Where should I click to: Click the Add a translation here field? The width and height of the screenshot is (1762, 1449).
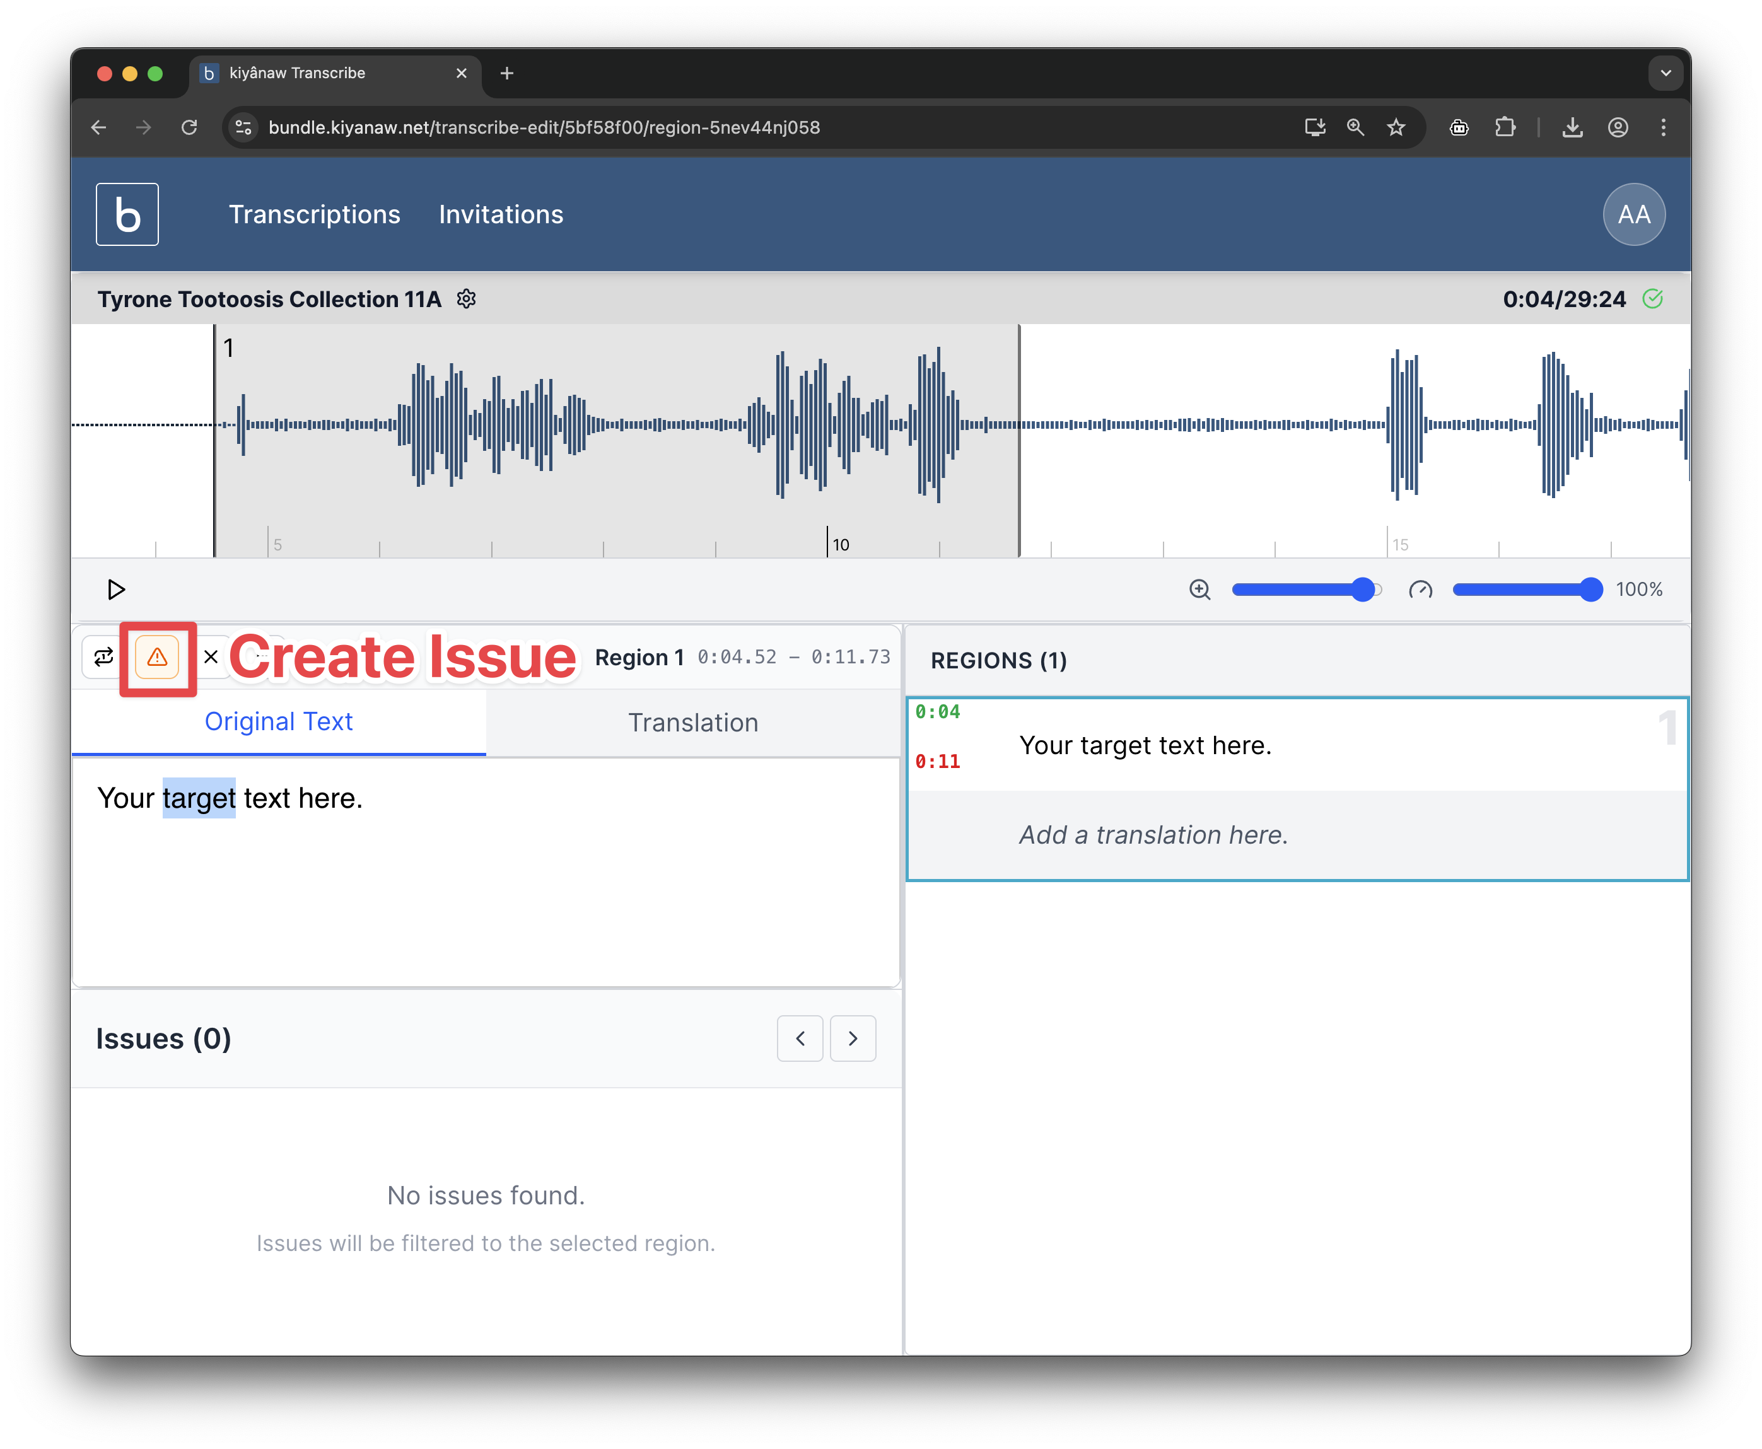(x=1153, y=834)
